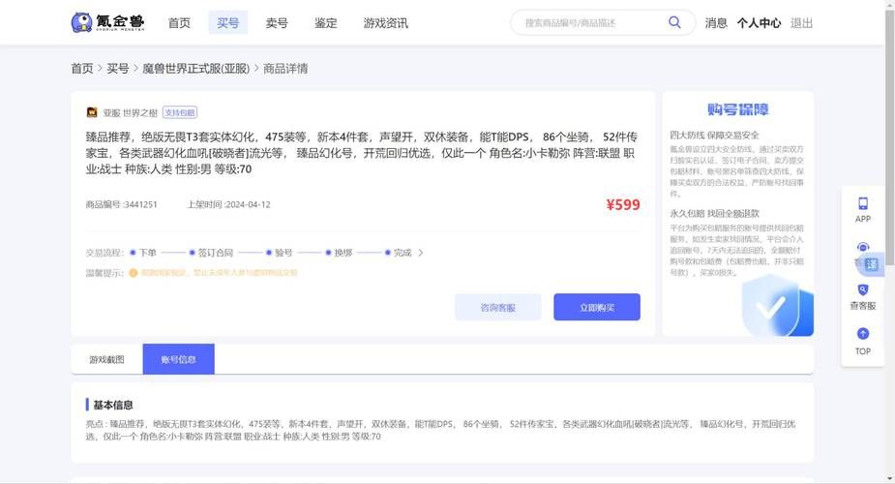Click the 完成 step in 交易流程
The width and height of the screenshot is (895, 484).
click(403, 253)
